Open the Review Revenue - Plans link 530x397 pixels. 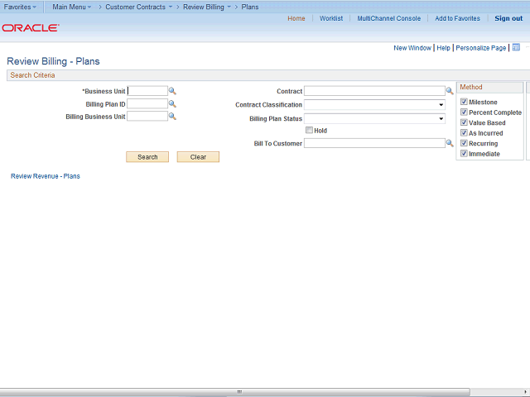(46, 176)
